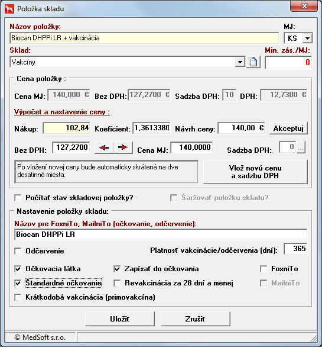Expand the Sklad Vakcíny dropdown
322x347 pixels.
tap(240, 62)
